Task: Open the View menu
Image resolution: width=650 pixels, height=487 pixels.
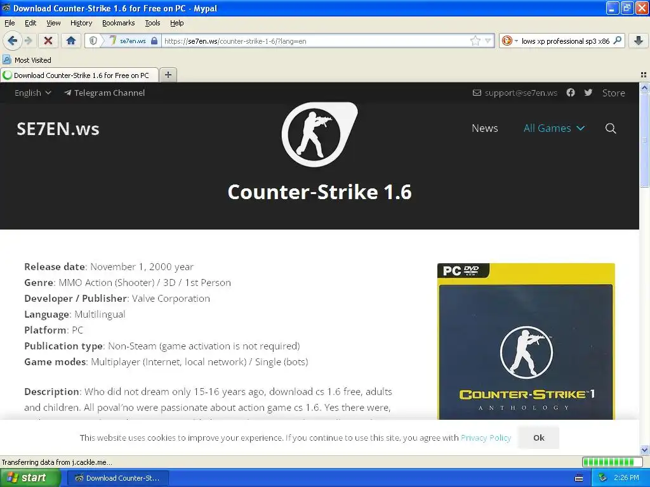Action: (53, 23)
